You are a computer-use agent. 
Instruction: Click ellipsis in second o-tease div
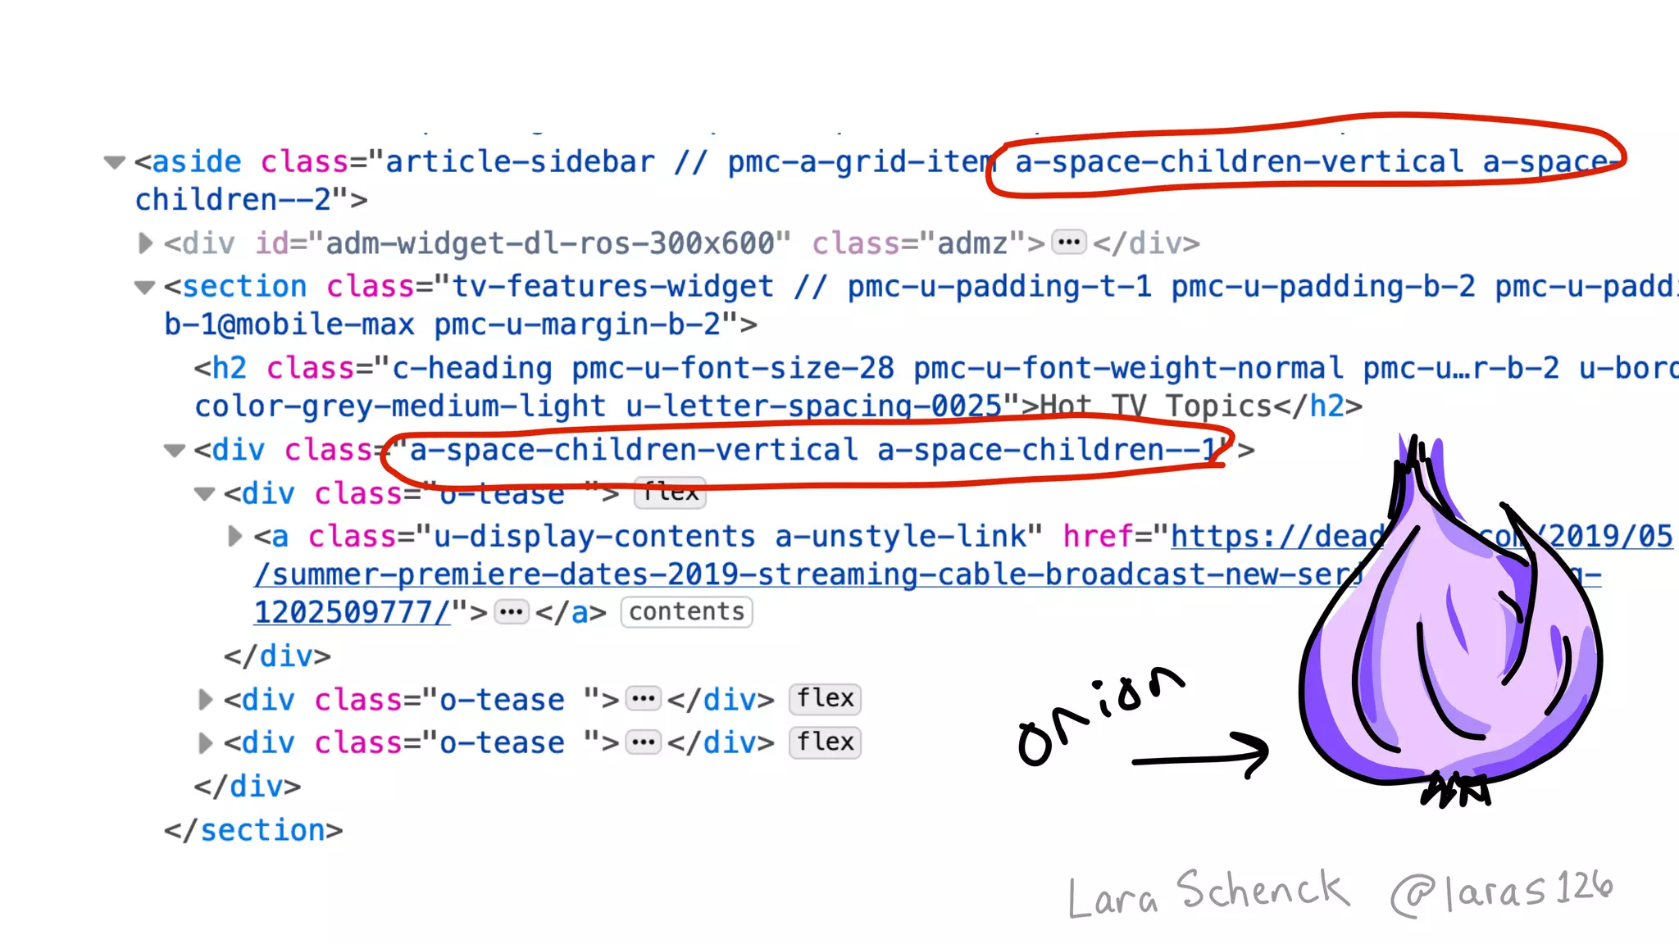(x=643, y=699)
